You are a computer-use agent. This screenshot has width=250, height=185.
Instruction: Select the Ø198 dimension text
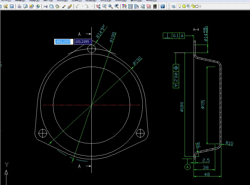(113, 37)
